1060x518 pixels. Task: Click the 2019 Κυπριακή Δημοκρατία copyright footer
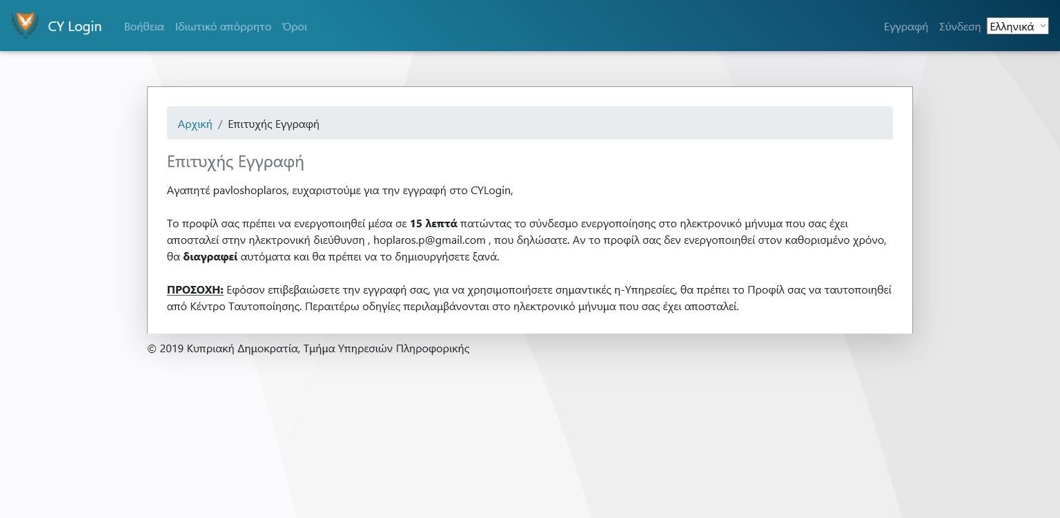pyautogui.click(x=308, y=349)
